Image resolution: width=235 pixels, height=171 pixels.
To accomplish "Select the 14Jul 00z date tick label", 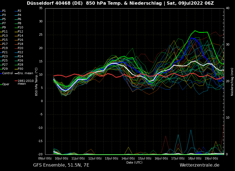I will (128, 159).
